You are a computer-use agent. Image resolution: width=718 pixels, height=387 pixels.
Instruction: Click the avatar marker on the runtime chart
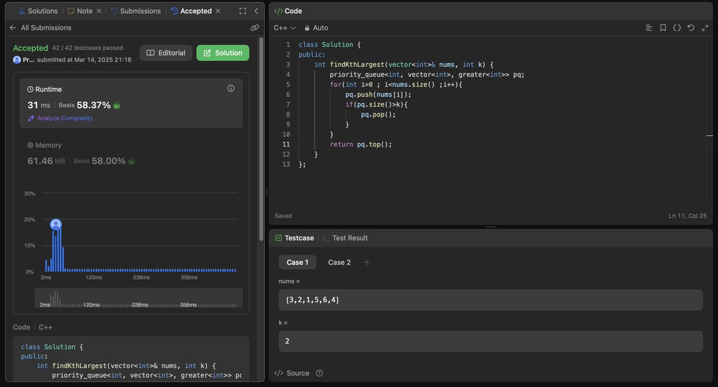tap(56, 224)
